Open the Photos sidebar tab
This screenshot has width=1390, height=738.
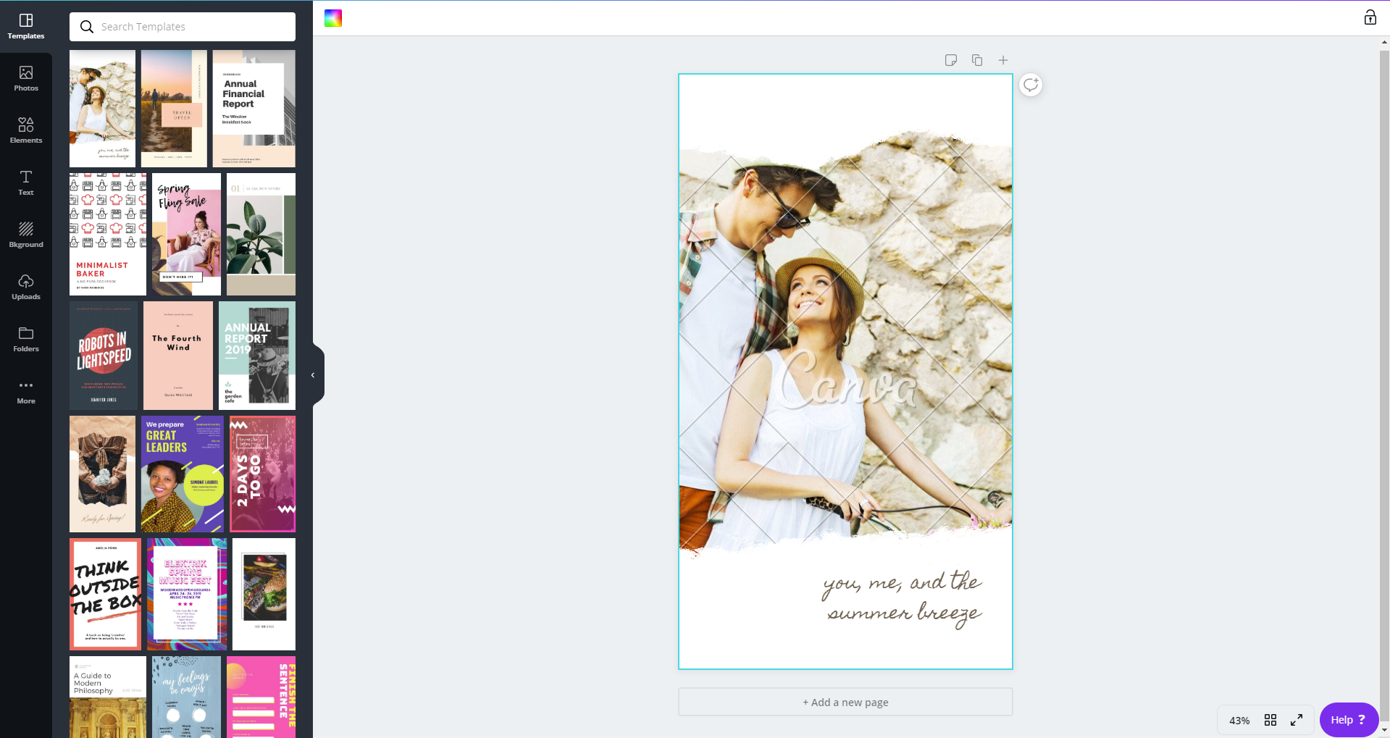(x=26, y=78)
